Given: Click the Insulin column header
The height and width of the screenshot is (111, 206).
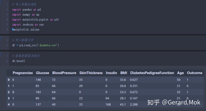Looking at the screenshot, I should click(x=111, y=73).
